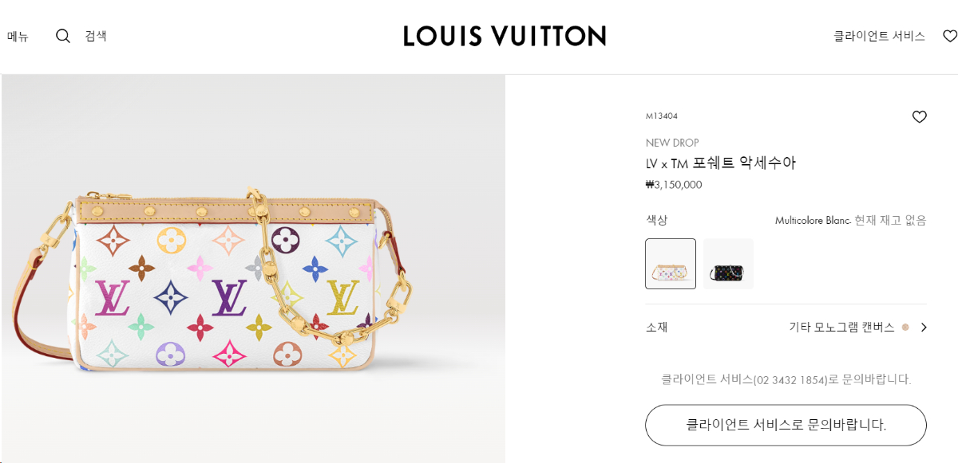Open 클라이언트 서비스 link in header
The height and width of the screenshot is (463, 958).
click(x=879, y=36)
